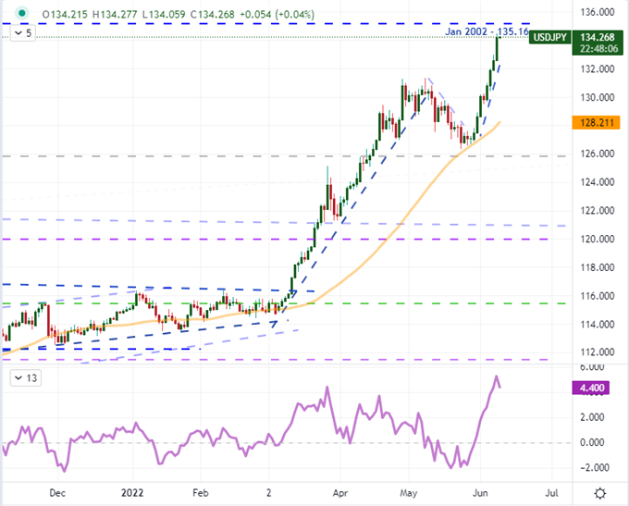Click the 120.000 price axis label
The image size is (629, 506).
point(598,240)
